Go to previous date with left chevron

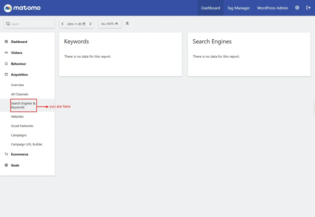pyautogui.click(x=63, y=24)
